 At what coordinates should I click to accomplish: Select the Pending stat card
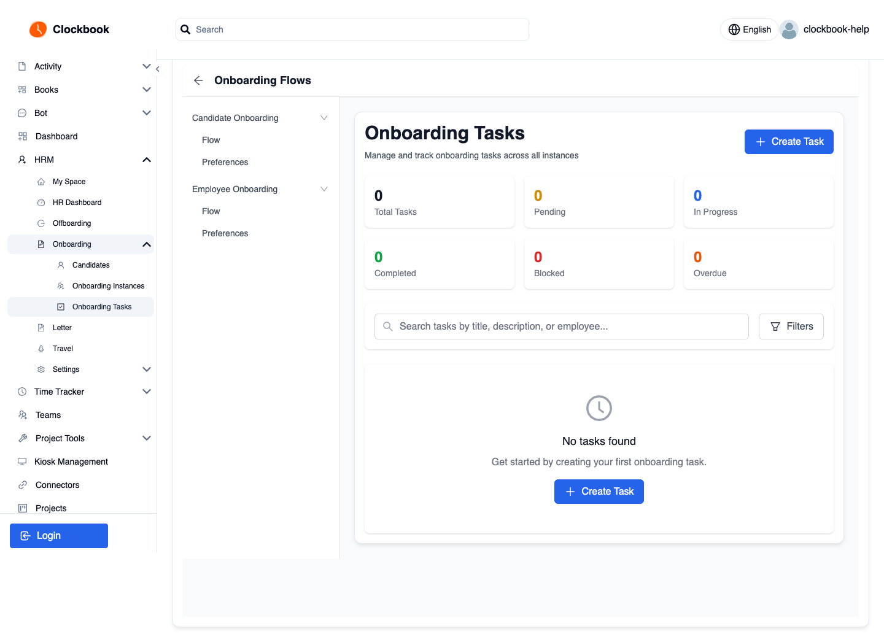click(x=599, y=202)
